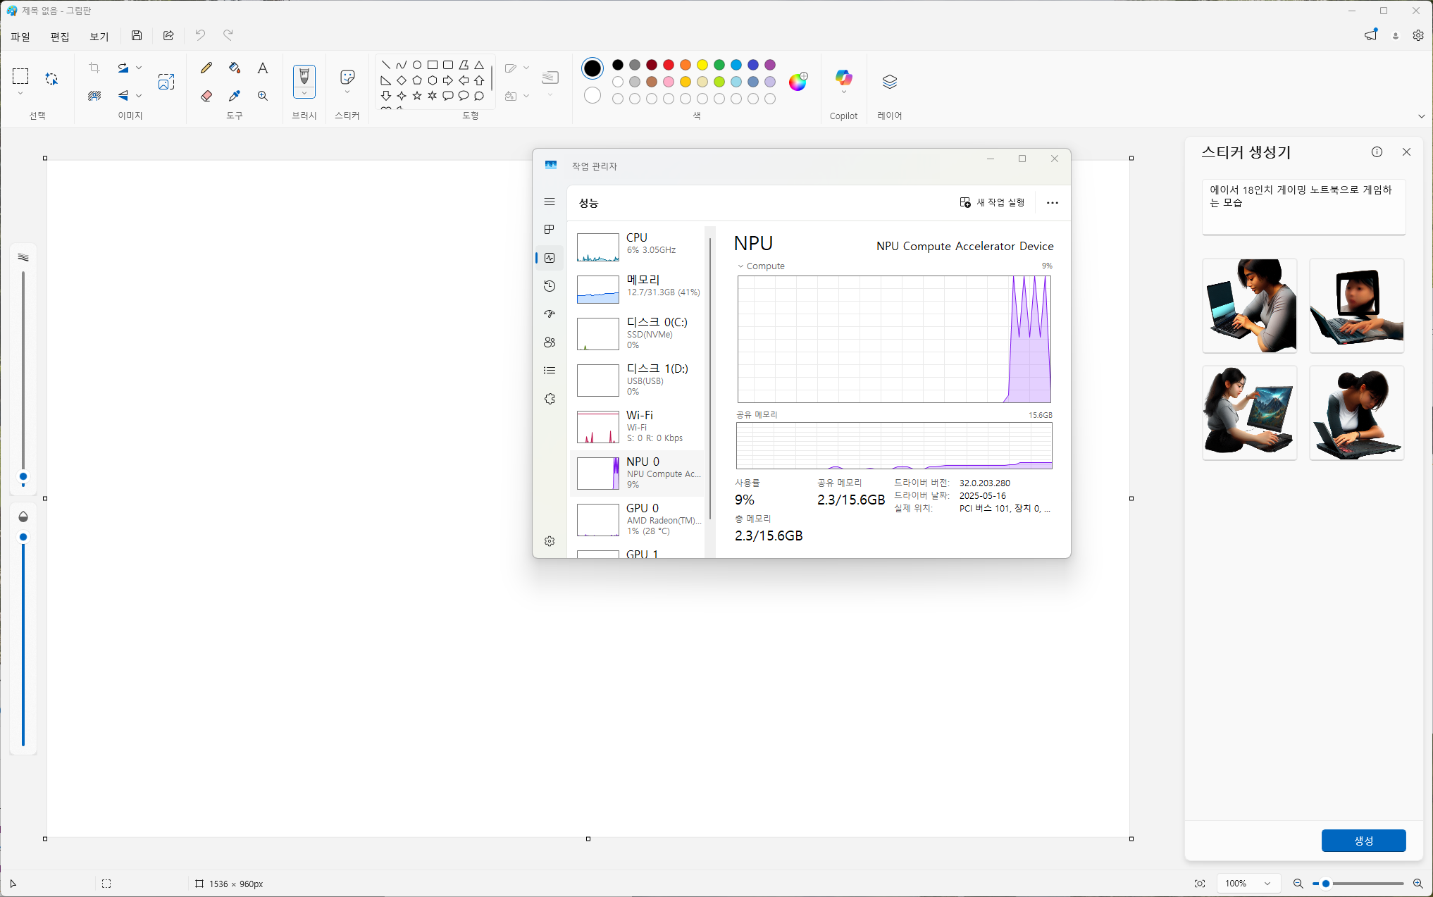Click the Save disk icon
This screenshot has width=1433, height=897.
tap(137, 35)
